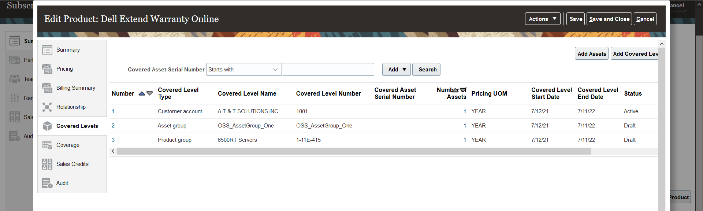Select the OSS_AssetGroup_One name cell
Screen dimensions: 703x211
pos(246,126)
